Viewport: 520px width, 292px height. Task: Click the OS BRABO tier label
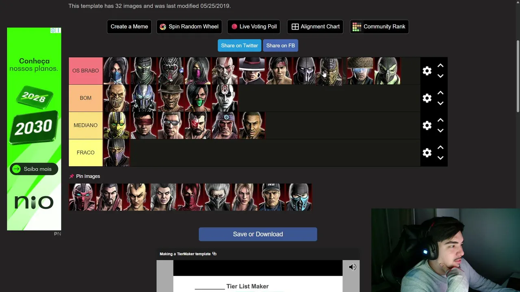pyautogui.click(x=86, y=71)
